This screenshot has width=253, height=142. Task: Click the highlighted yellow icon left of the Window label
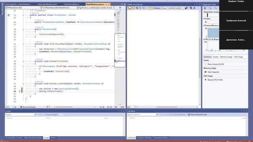pyautogui.click(x=150, y=8)
